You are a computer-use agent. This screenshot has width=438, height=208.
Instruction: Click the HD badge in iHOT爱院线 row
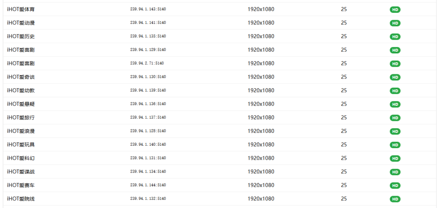(x=395, y=199)
